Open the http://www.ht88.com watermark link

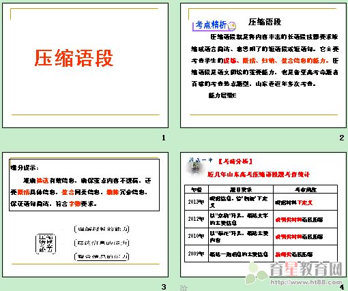coord(306,282)
